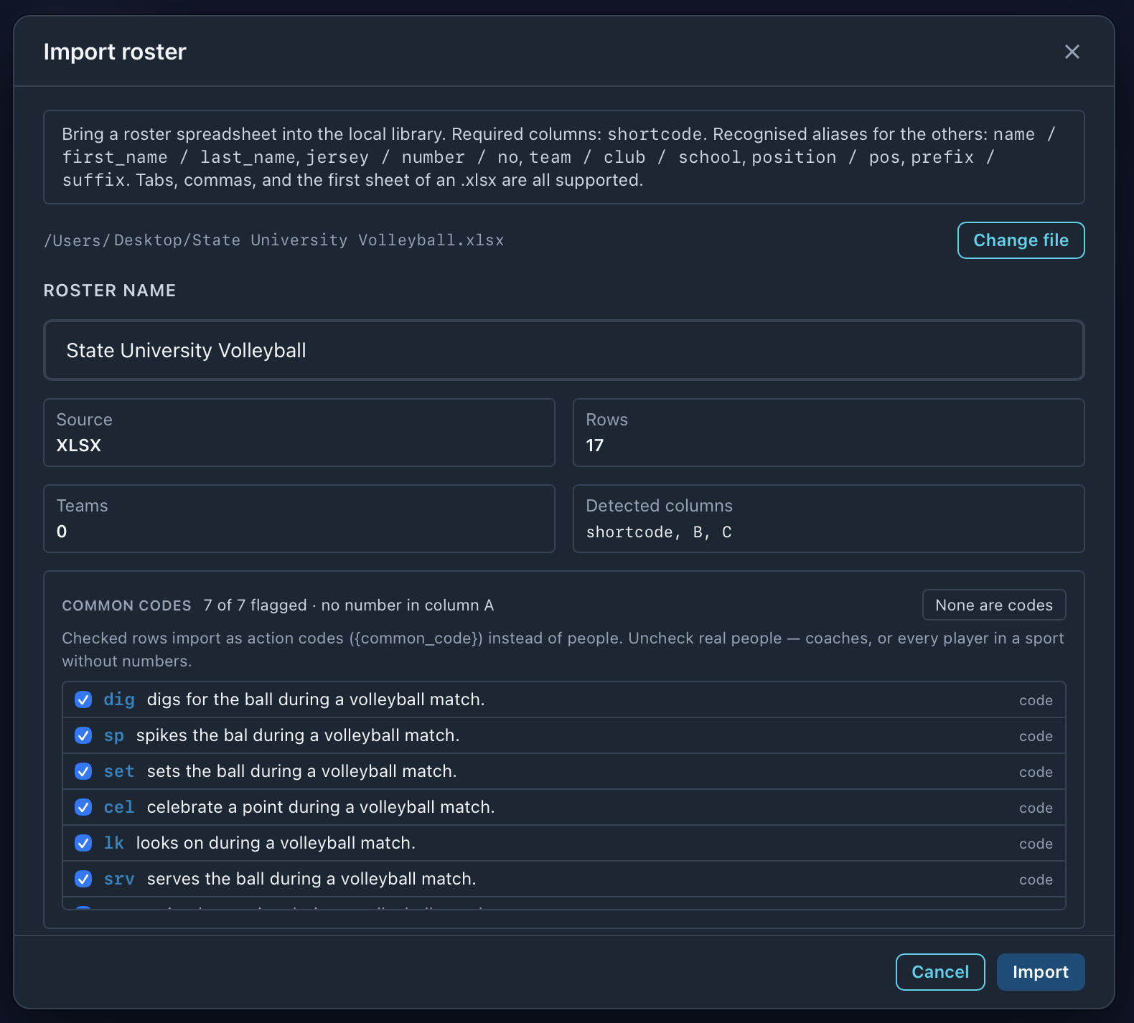Click the '7 of 7 flagged' status text

[255, 605]
